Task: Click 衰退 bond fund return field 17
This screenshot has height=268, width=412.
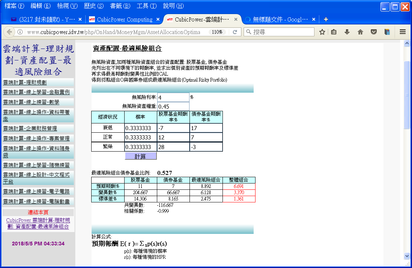Action: coord(206,128)
